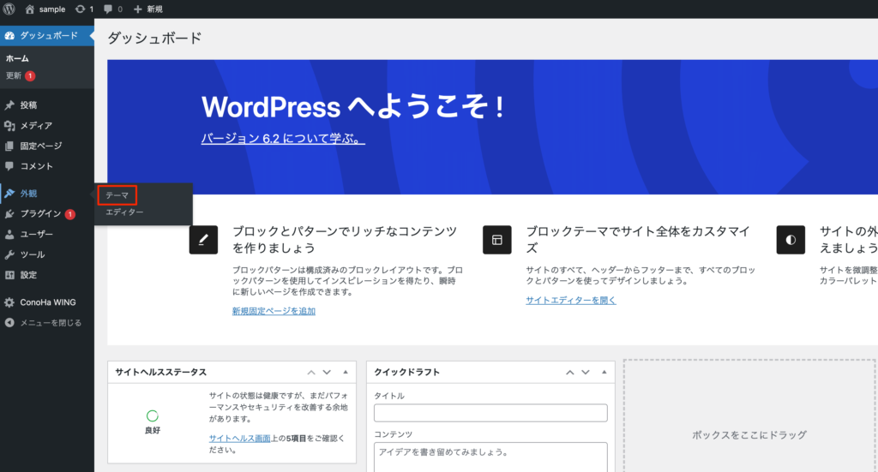The image size is (878, 472).
Task: Open the sample site home link
Action: [x=45, y=9]
